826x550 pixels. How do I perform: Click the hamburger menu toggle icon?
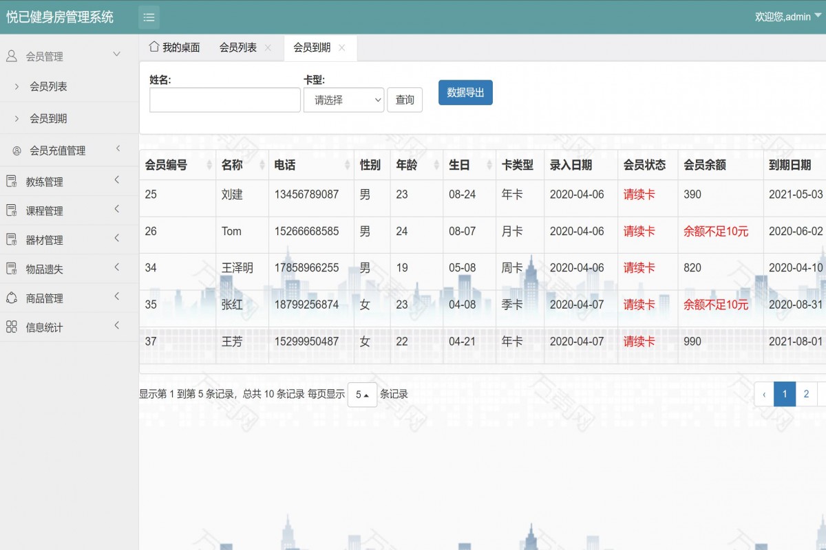point(149,16)
